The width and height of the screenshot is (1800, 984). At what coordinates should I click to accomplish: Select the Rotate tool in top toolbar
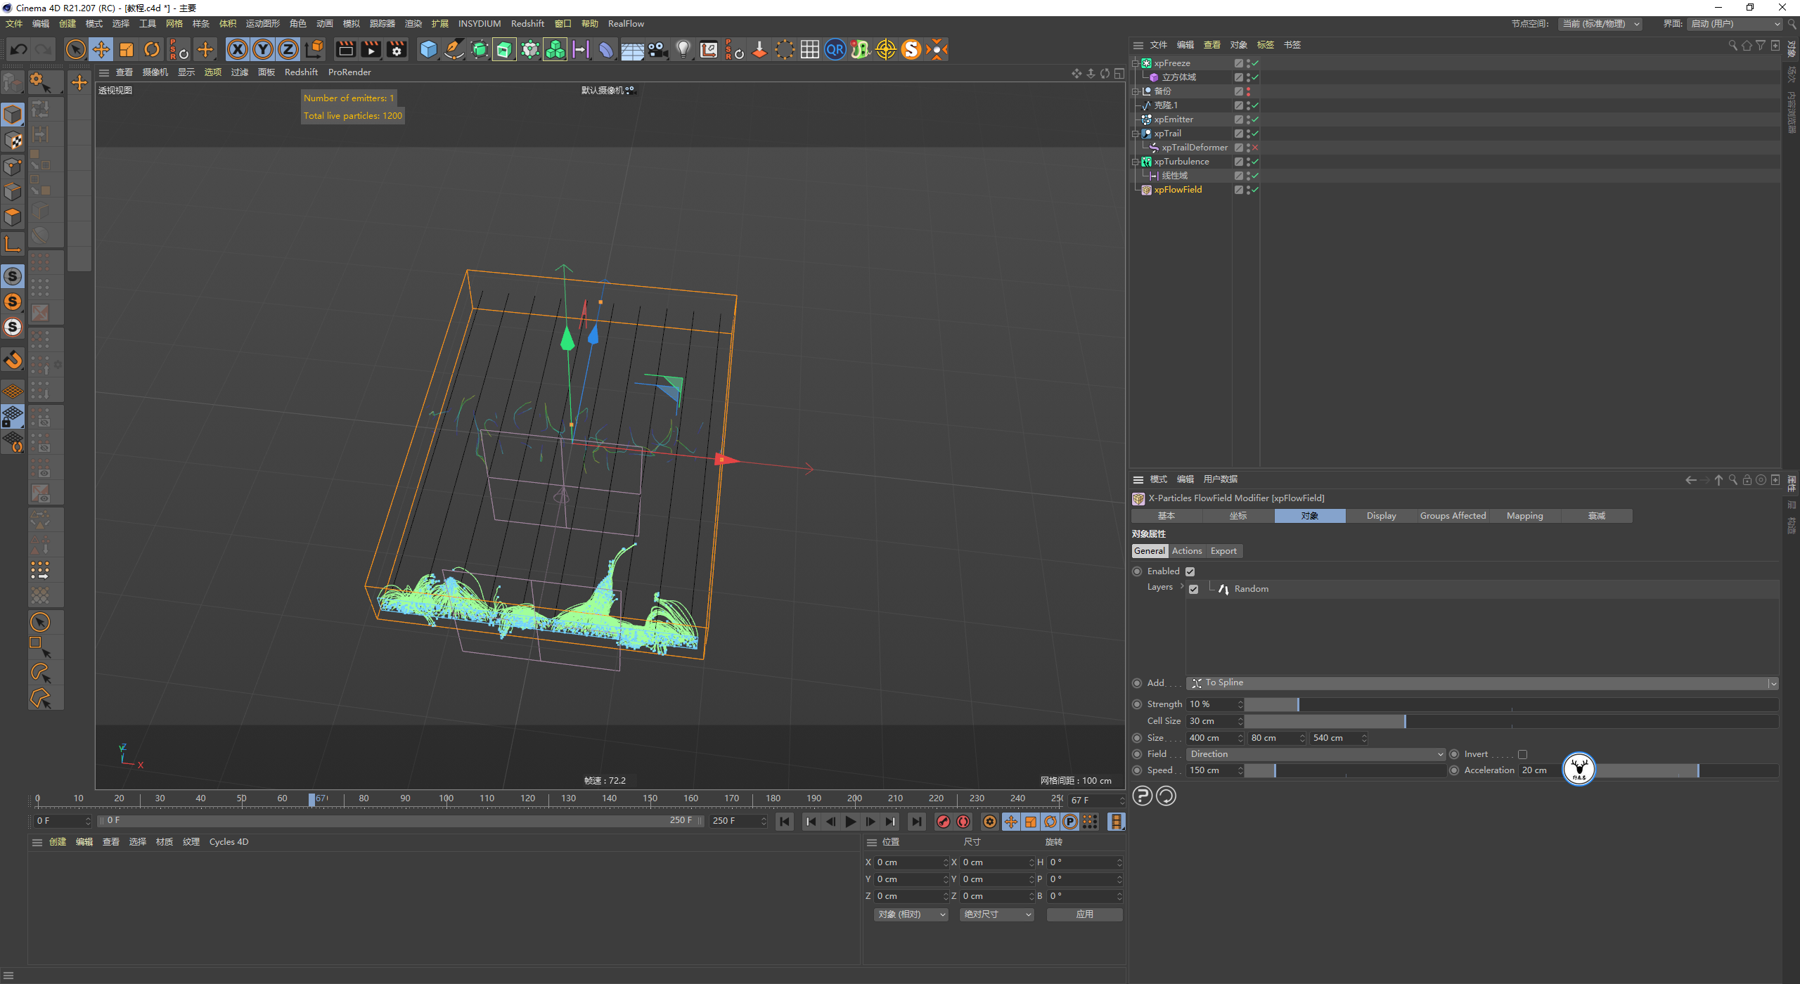tap(152, 49)
